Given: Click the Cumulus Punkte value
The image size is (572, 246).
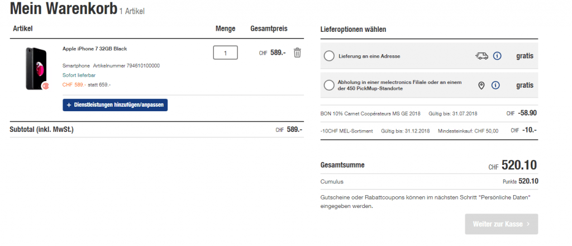Looking at the screenshot, I should click(528, 181).
